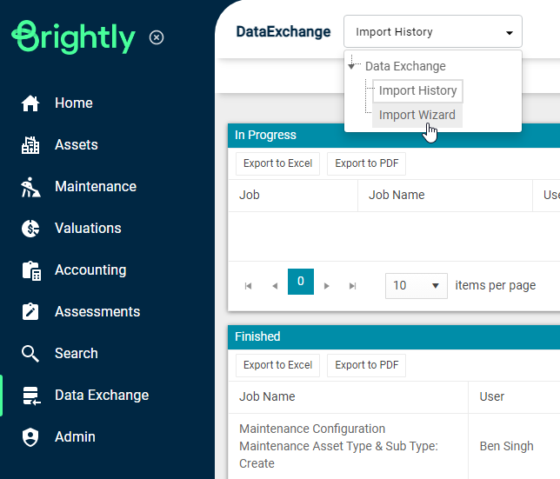
Task: Click the Home icon in sidebar
Action: pos(30,103)
